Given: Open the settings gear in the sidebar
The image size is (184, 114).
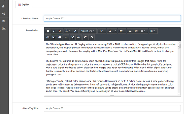Looking at the screenshot, I should pos(3,21).
